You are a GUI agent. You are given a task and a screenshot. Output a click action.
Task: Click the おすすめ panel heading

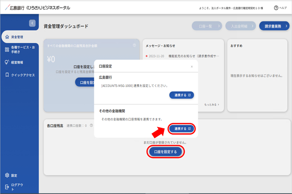[237, 46]
